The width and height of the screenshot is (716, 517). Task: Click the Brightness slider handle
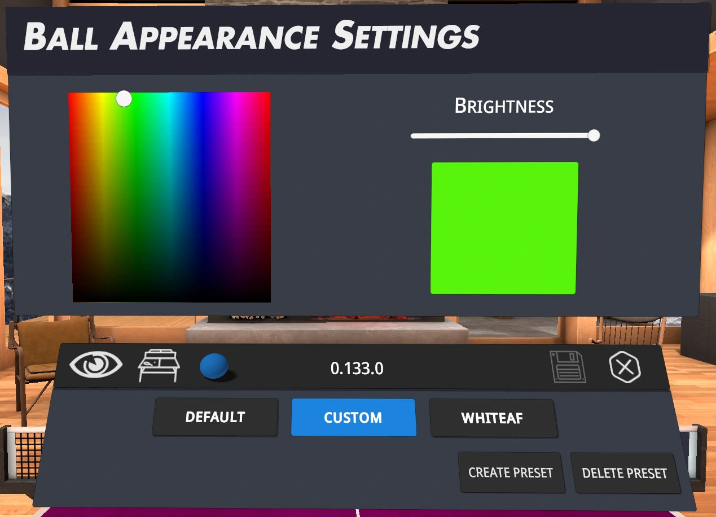594,135
